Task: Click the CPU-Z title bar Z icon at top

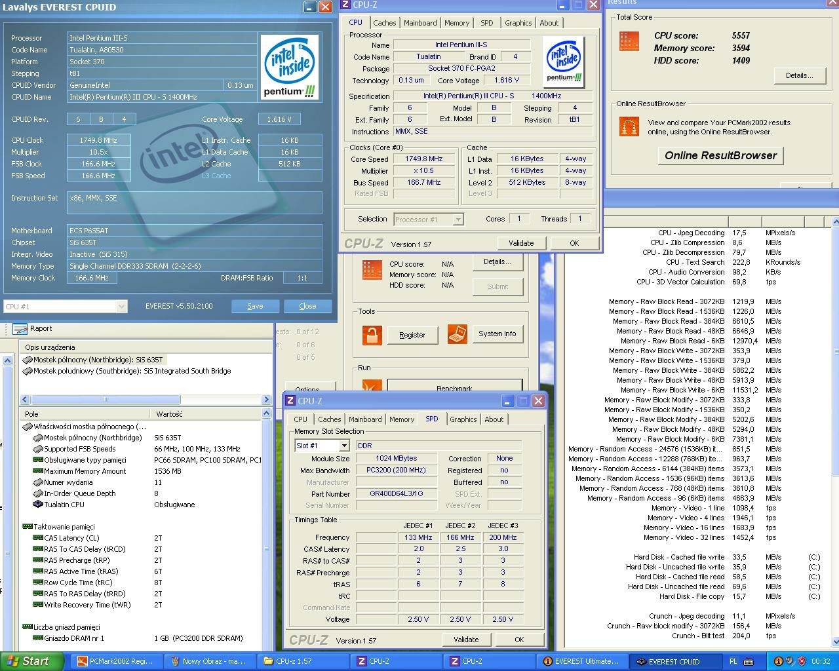Action: (x=345, y=5)
